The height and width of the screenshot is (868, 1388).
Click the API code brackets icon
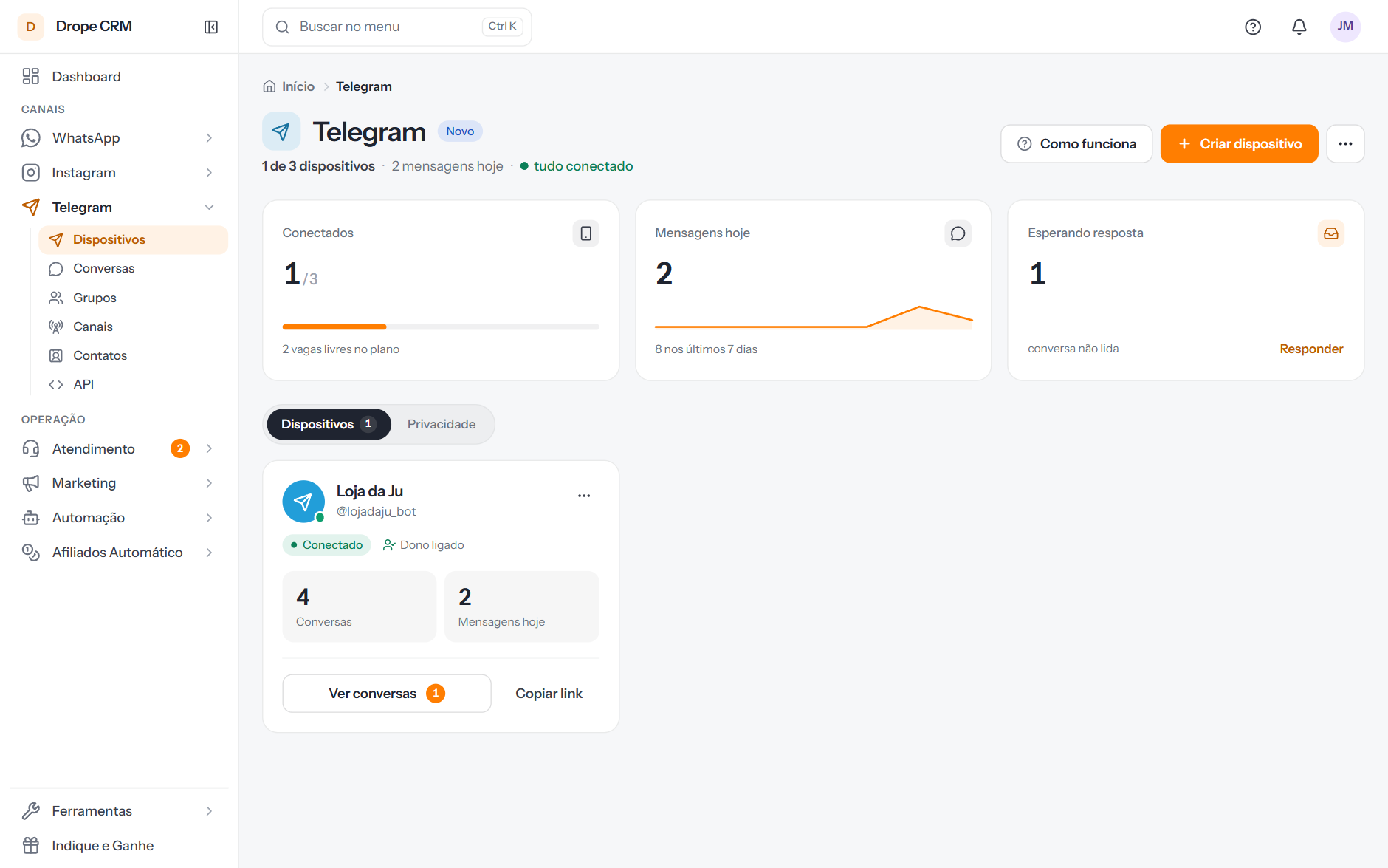(x=56, y=384)
